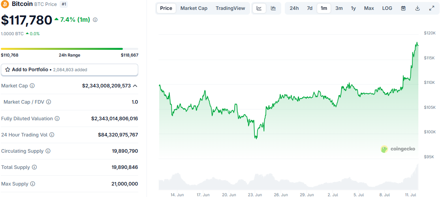
Task: Set chart range to 1y
Action: point(353,8)
